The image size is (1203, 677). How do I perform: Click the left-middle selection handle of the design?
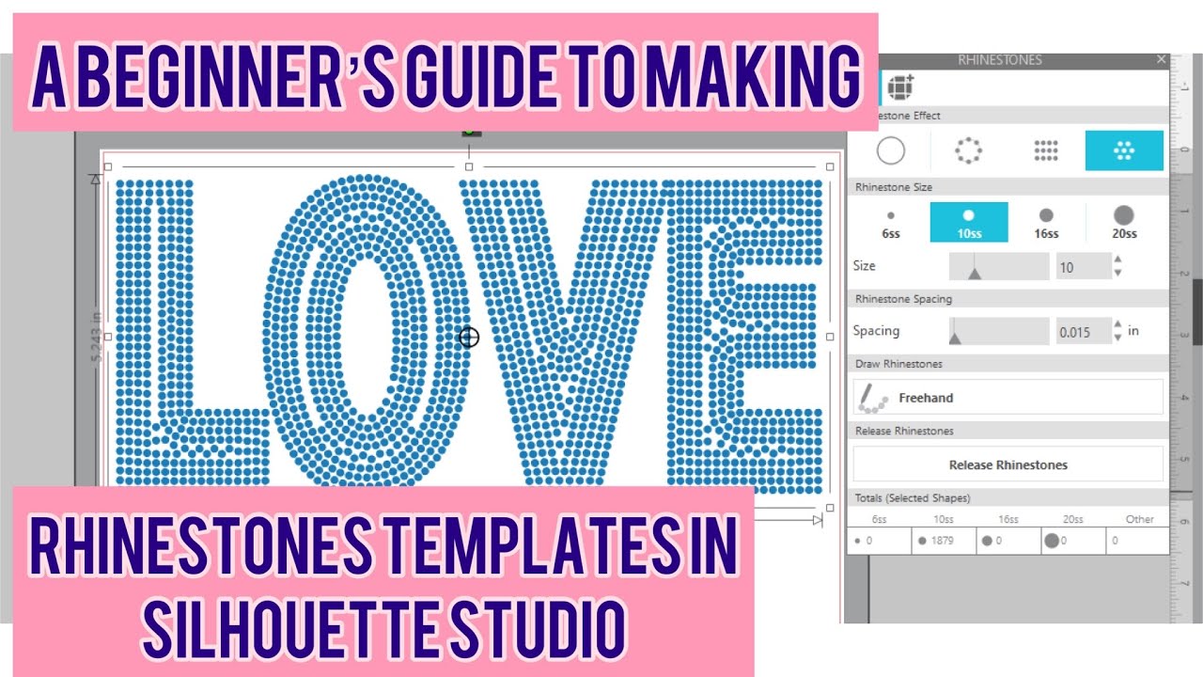[x=108, y=336]
